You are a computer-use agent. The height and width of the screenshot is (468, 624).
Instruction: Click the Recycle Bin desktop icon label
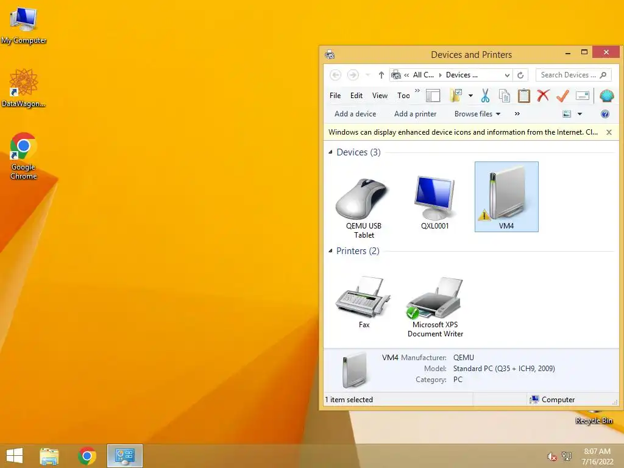coord(594,420)
